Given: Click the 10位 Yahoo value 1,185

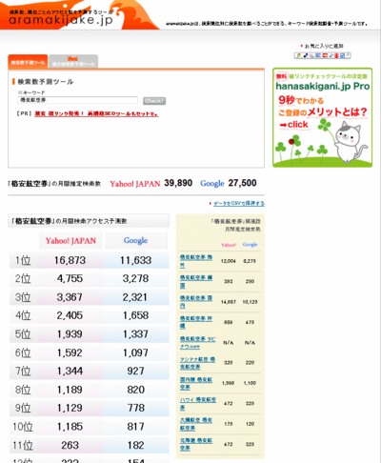Looking at the screenshot, I should coord(70,427).
